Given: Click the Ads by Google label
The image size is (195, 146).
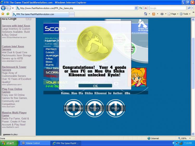Looking at the screenshot, I should [9, 19].
